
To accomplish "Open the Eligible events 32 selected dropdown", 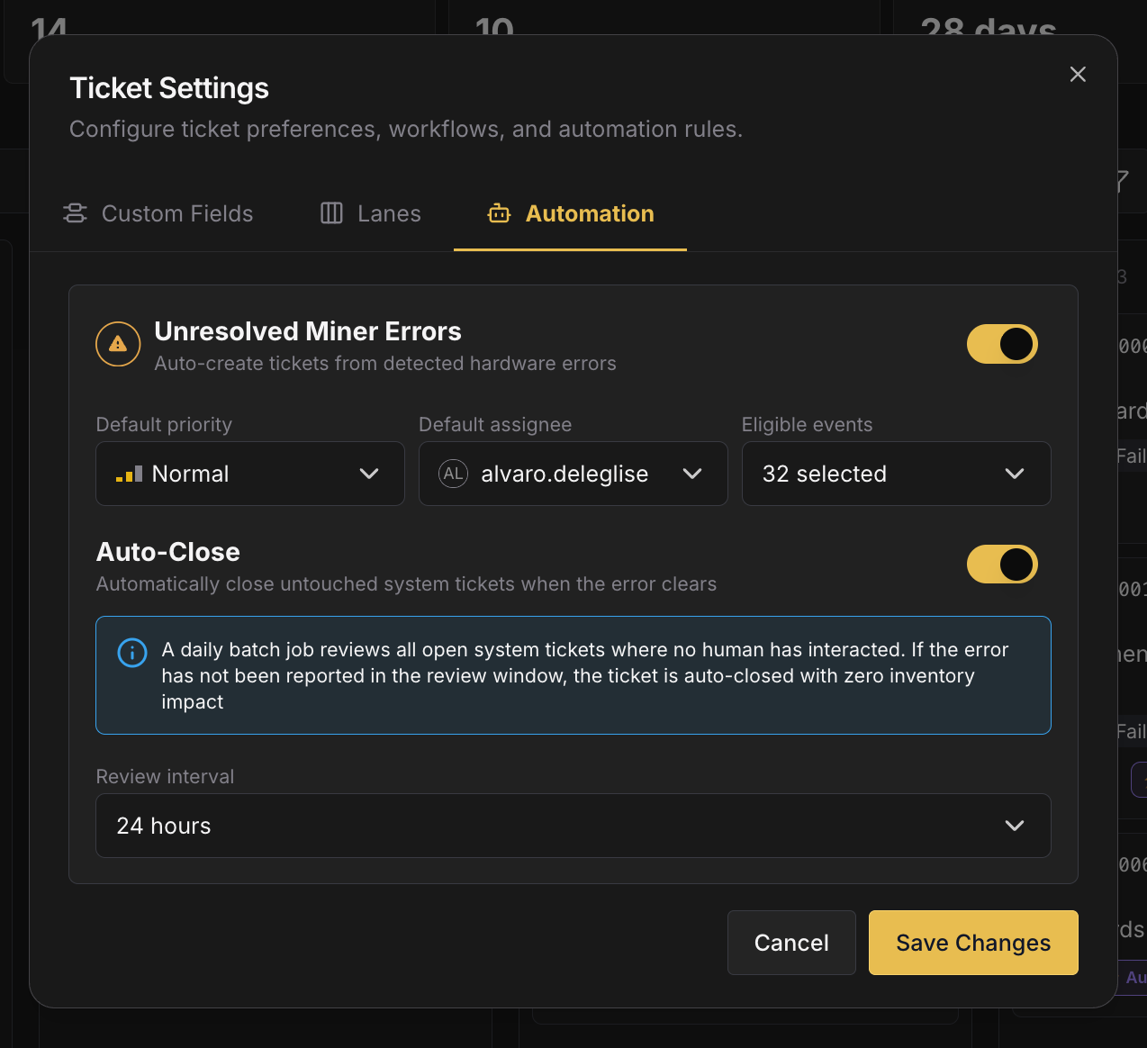I will (x=897, y=474).
